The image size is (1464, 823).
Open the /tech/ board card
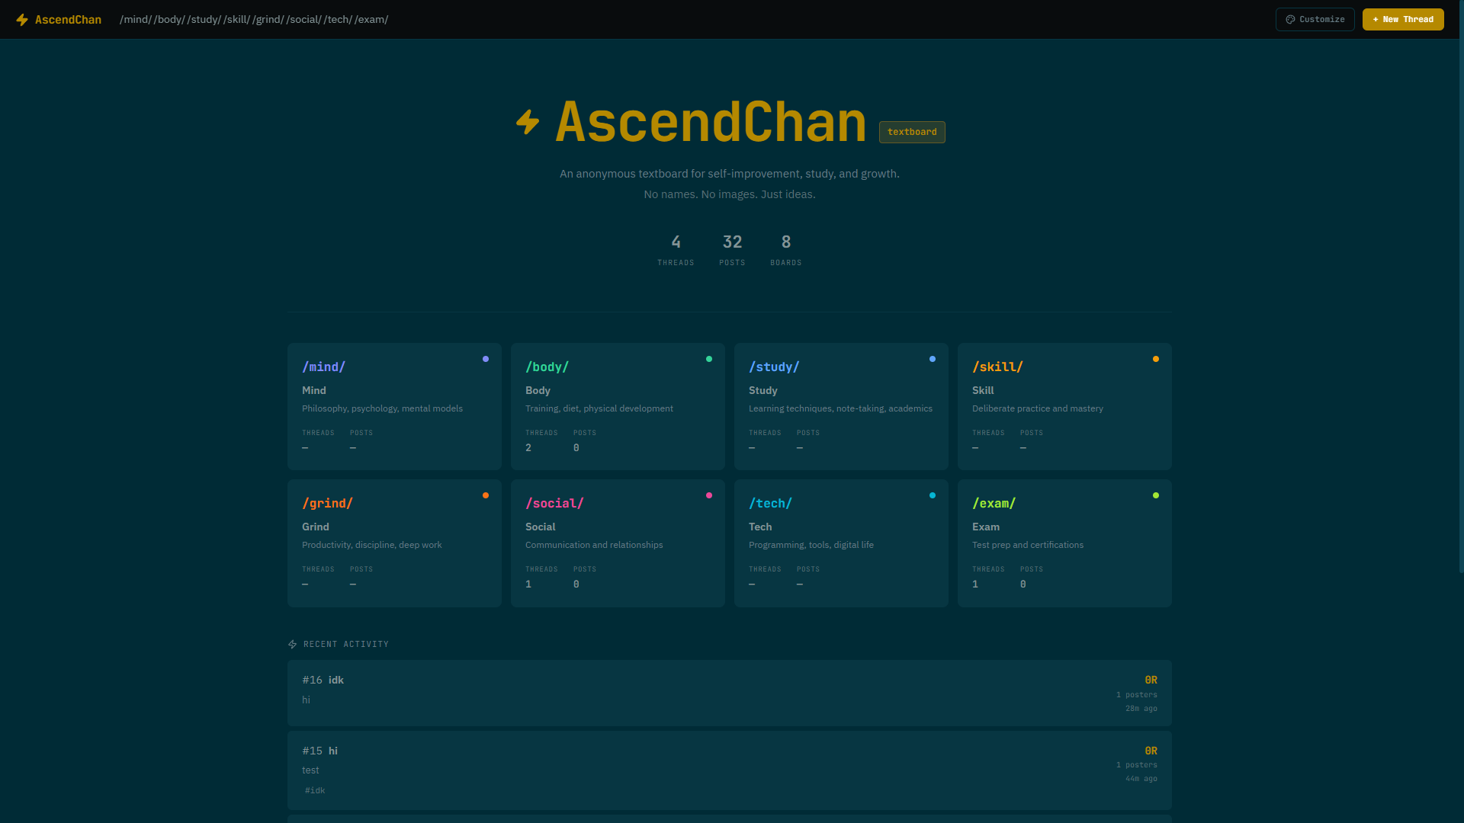(840, 543)
